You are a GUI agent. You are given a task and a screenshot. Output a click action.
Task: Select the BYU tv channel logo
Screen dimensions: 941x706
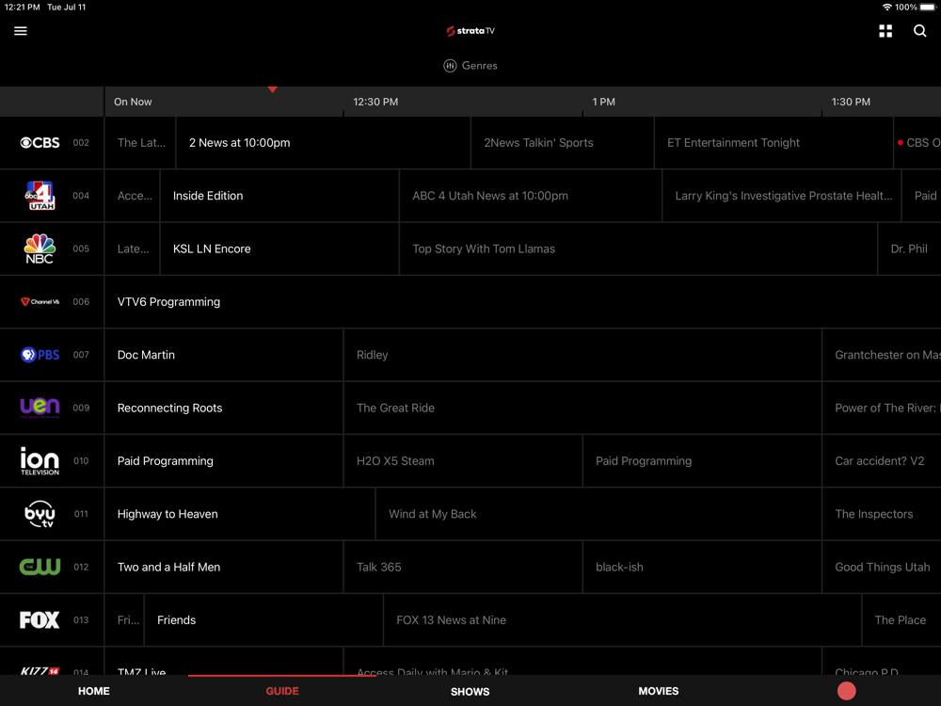click(40, 514)
